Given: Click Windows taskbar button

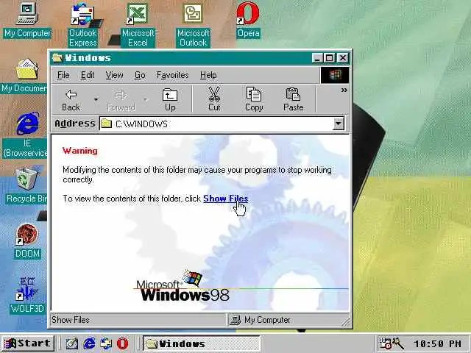Looking at the screenshot, I should [x=201, y=343].
